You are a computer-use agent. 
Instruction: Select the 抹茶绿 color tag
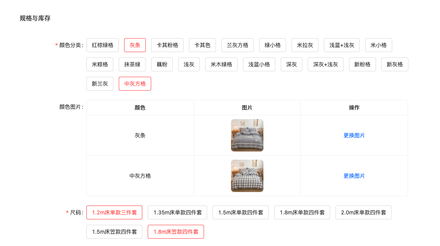point(132,64)
